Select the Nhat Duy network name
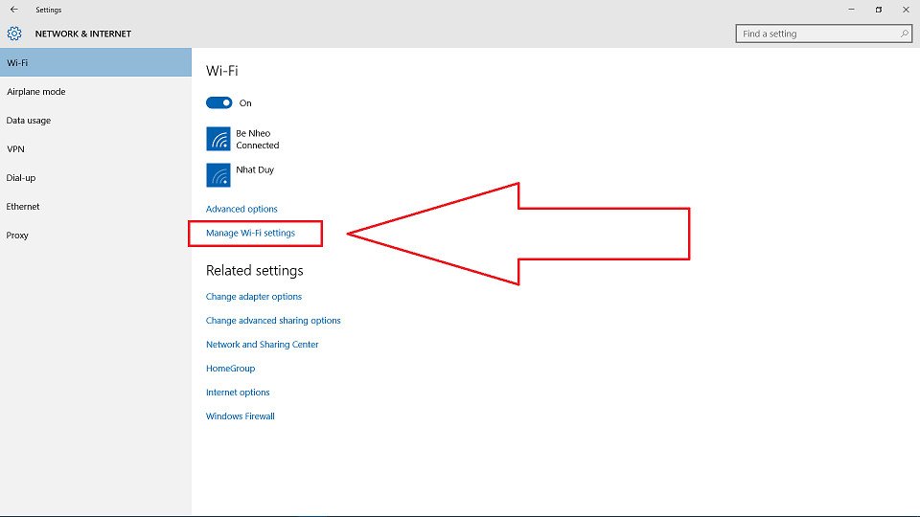Viewport: 920px width, 517px height. pyautogui.click(x=255, y=170)
